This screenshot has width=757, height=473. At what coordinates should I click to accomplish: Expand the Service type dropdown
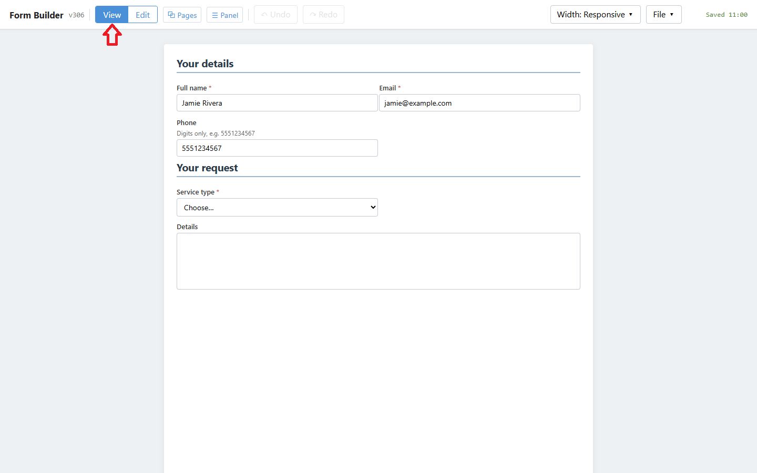(x=277, y=208)
